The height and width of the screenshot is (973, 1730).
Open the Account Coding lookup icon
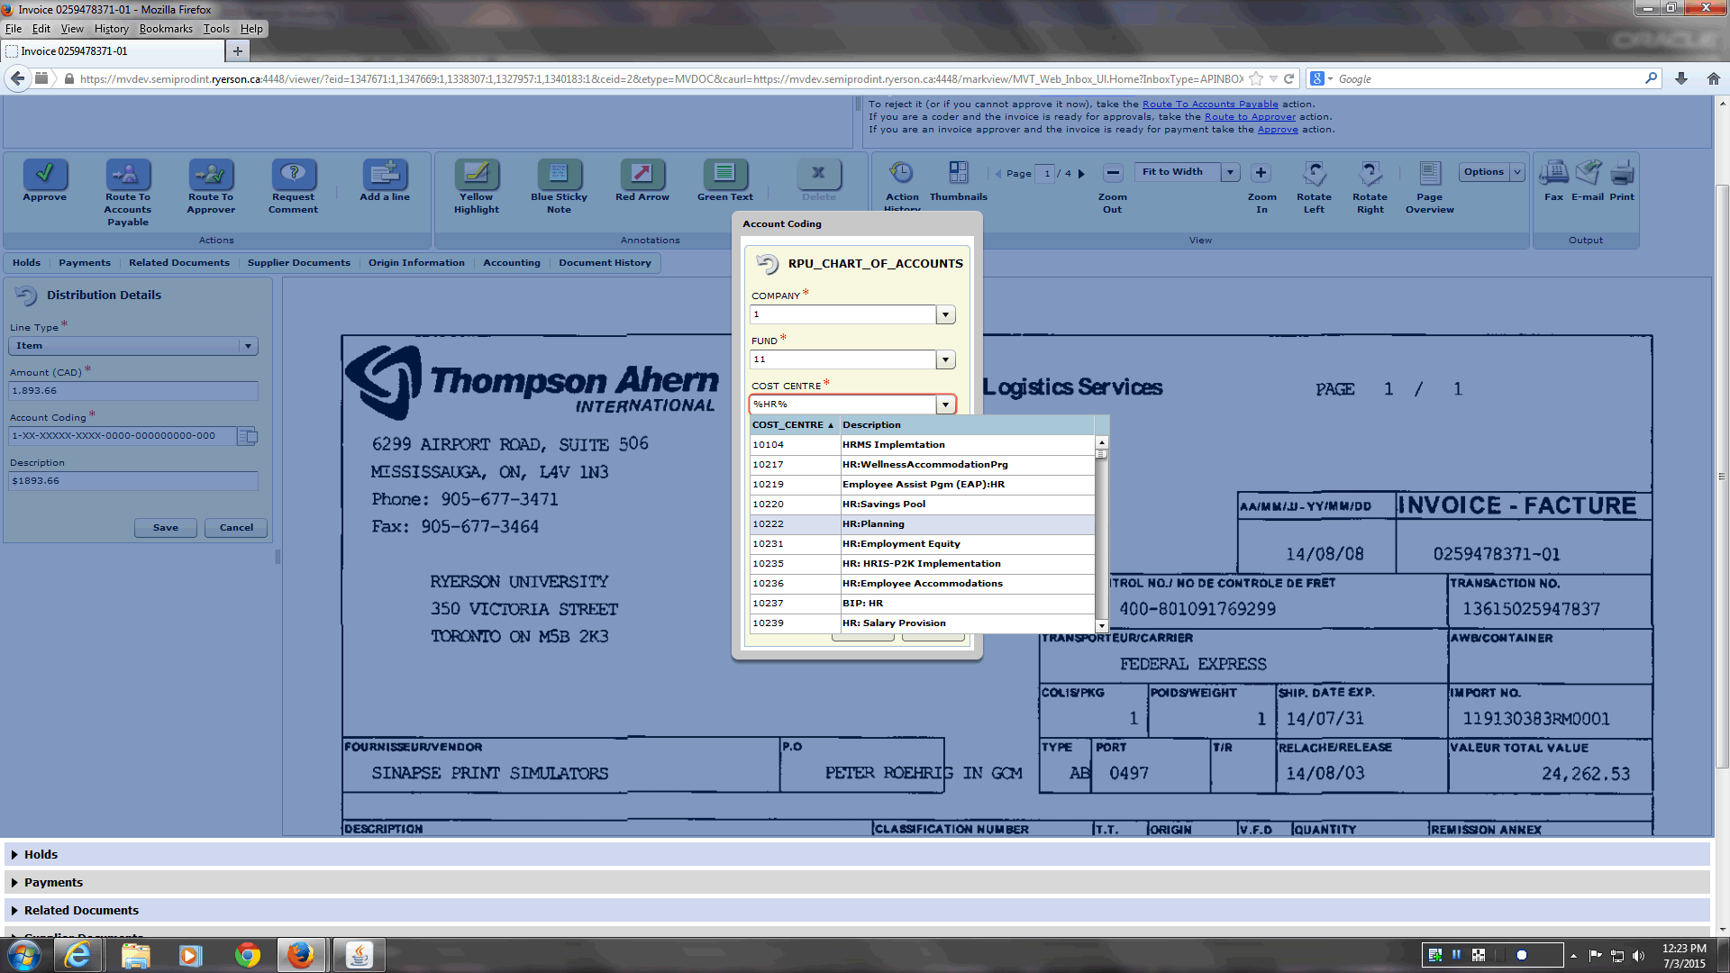coord(247,436)
